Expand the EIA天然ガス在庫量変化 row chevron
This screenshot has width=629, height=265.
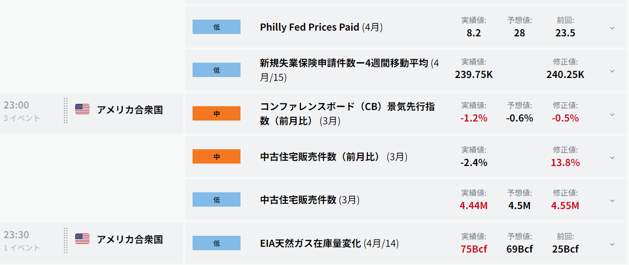pyautogui.click(x=612, y=244)
